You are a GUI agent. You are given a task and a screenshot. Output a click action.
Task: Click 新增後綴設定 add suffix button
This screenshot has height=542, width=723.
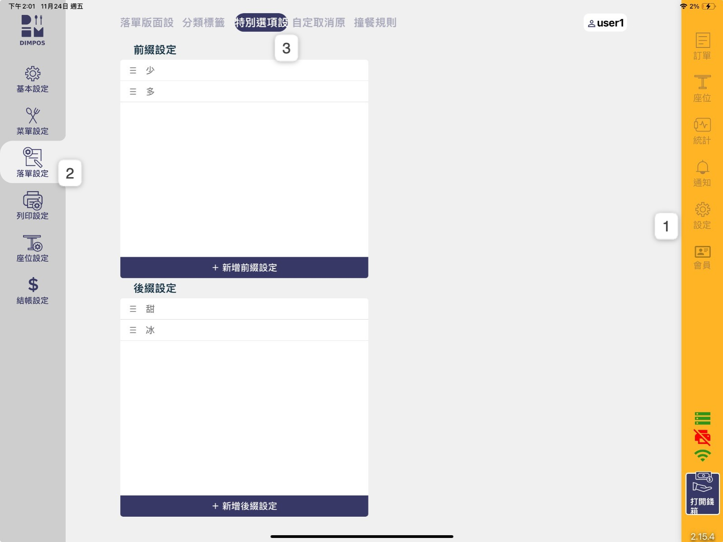[244, 506]
